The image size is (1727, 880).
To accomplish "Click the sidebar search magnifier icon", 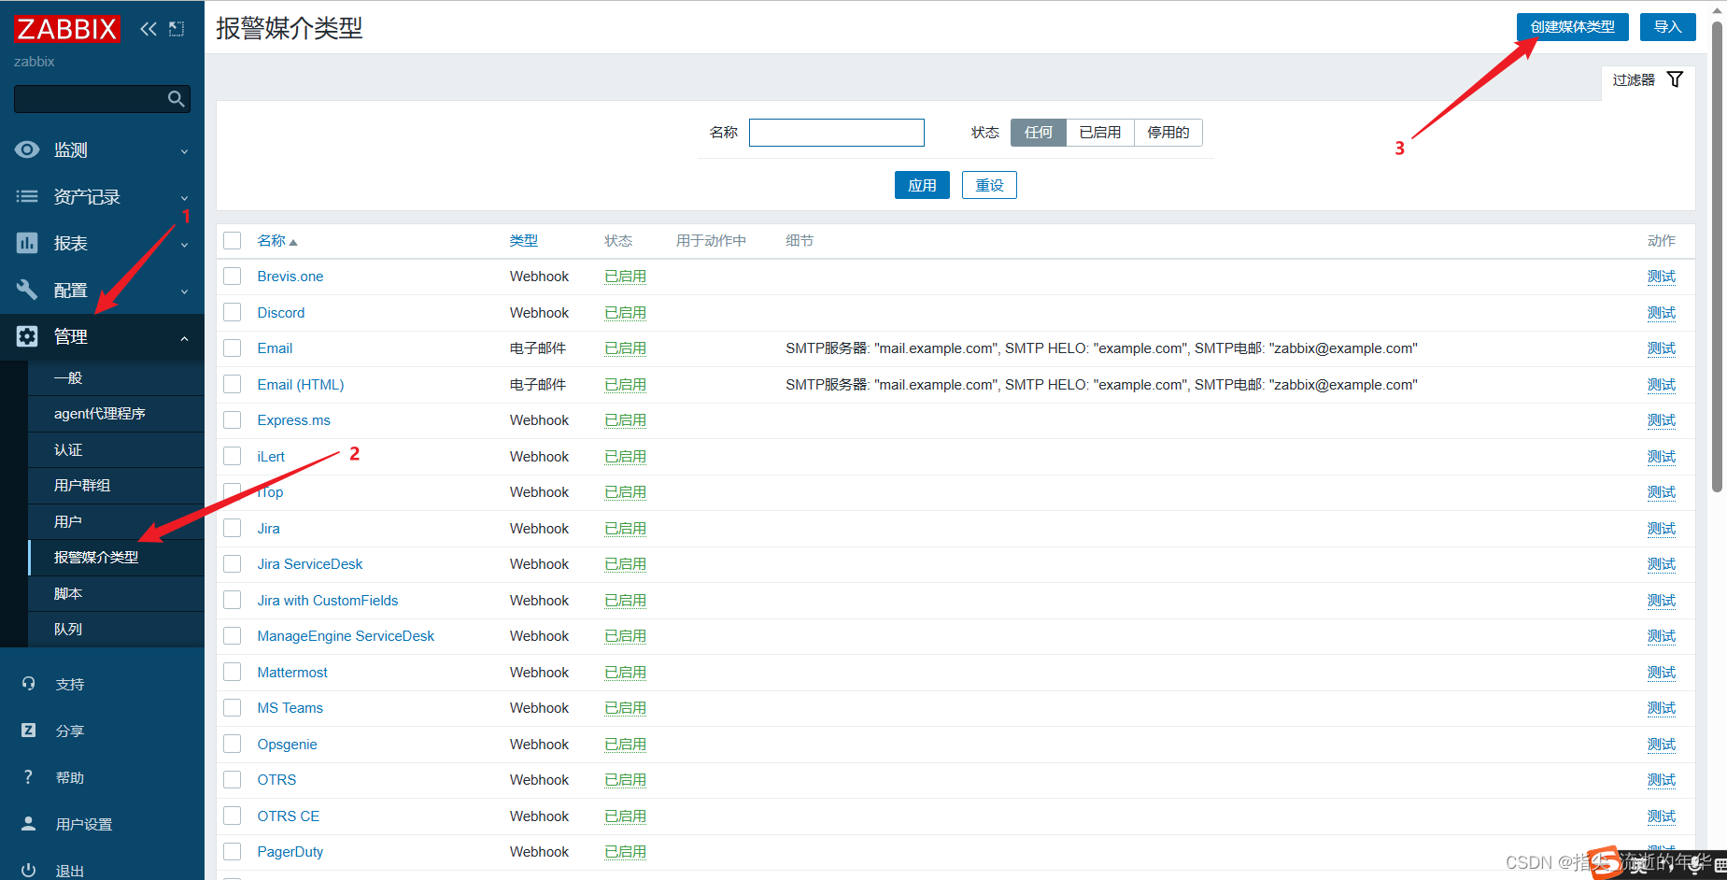I will (176, 99).
